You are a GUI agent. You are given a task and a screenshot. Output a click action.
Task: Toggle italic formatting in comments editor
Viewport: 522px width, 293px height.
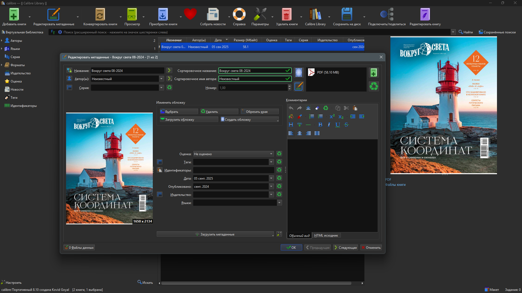coord(329,125)
